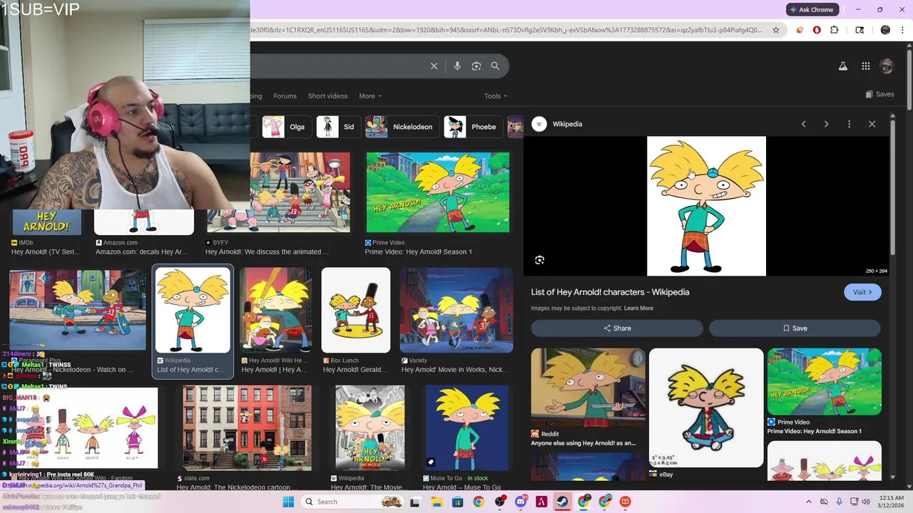Image resolution: width=913 pixels, height=513 pixels.
Task: Open the Google apps grid
Action: pos(865,66)
